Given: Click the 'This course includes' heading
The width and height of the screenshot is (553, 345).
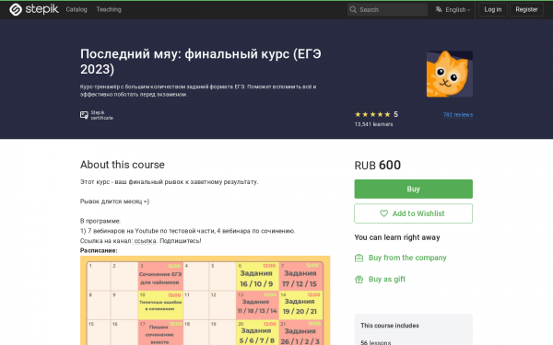Looking at the screenshot, I should (390, 326).
